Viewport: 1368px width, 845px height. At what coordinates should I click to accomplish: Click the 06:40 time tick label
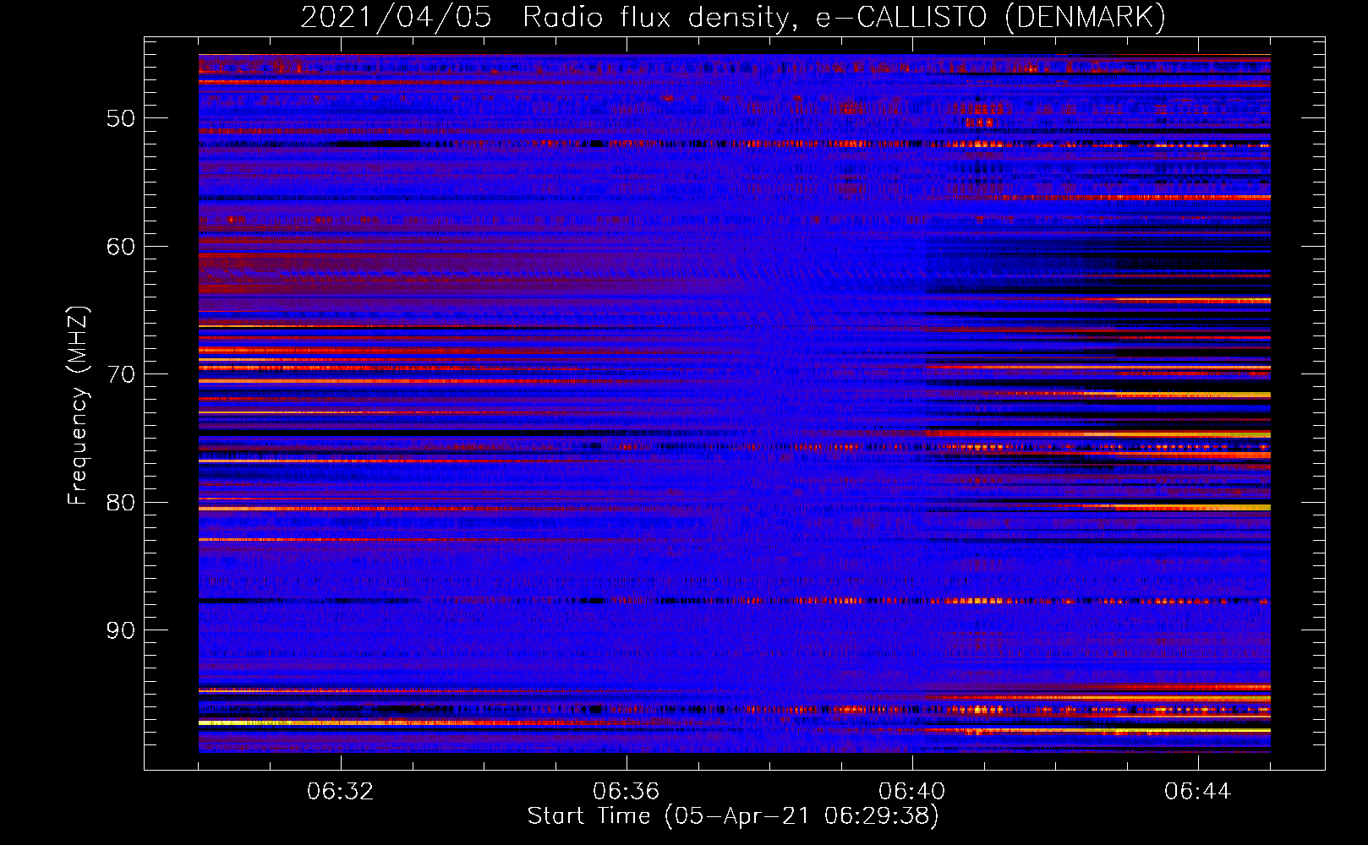[912, 792]
